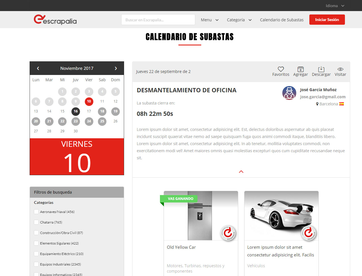Go to previous month arrow
Viewport: 362px width, 276px height.
[38, 68]
